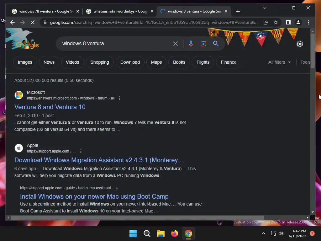Click the forward navigation arrow
This screenshot has height=241, width=321.
(23, 22)
